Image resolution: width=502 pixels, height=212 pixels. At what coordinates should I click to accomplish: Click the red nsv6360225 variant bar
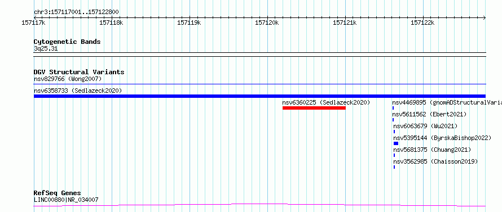[x=314, y=108]
